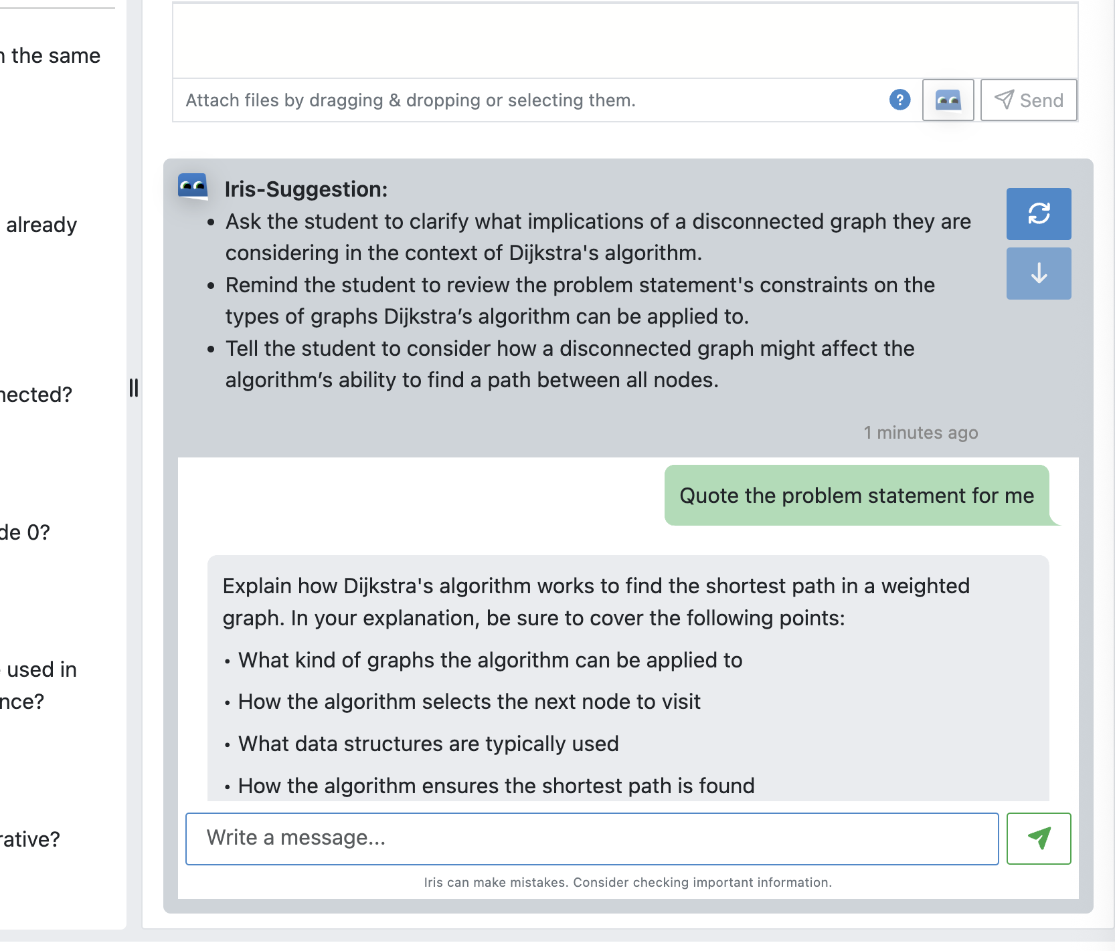The image size is (1115, 951).
Task: Click the sidebar entry ending in 'already'
Action: pyautogui.click(x=41, y=225)
